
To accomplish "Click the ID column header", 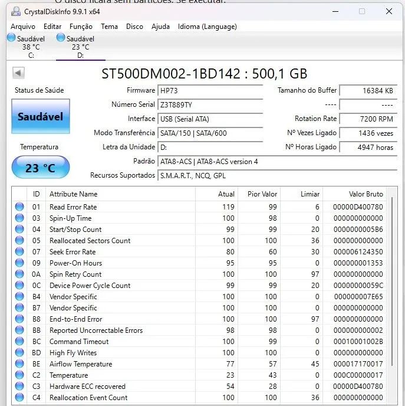I will point(36,194).
